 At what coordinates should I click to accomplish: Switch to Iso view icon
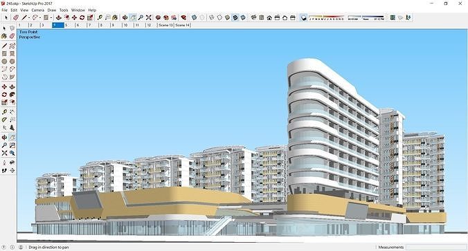(x=253, y=18)
